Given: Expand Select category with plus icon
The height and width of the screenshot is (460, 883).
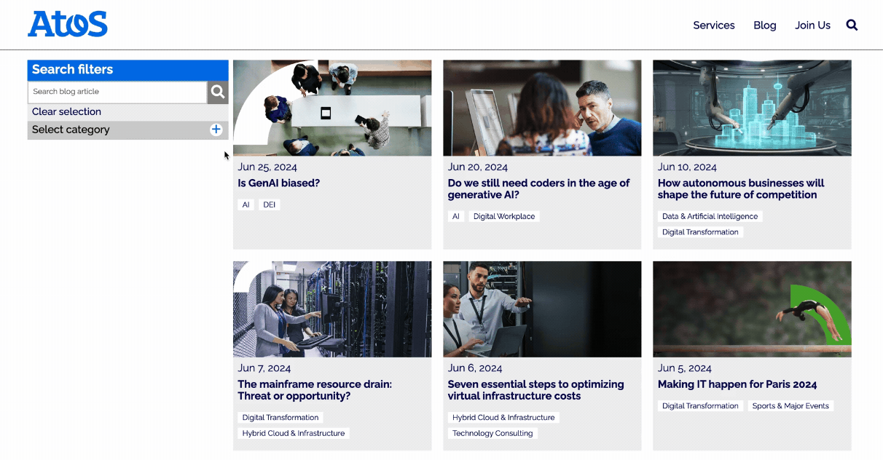Looking at the screenshot, I should [x=216, y=130].
